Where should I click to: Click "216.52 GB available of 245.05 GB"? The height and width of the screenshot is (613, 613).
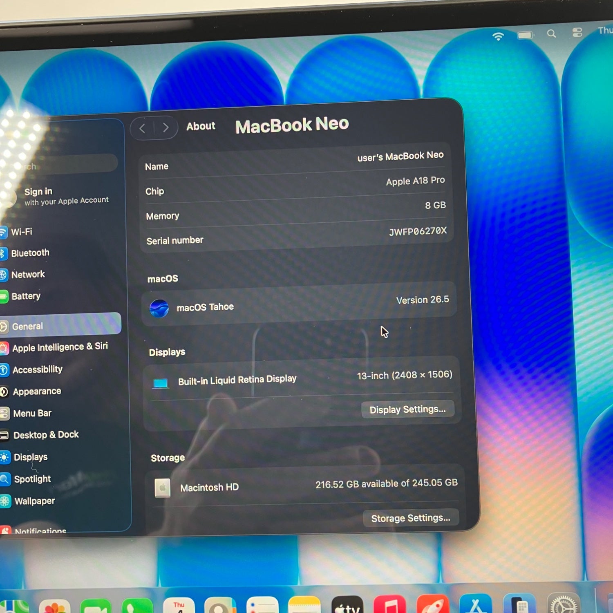(x=386, y=484)
